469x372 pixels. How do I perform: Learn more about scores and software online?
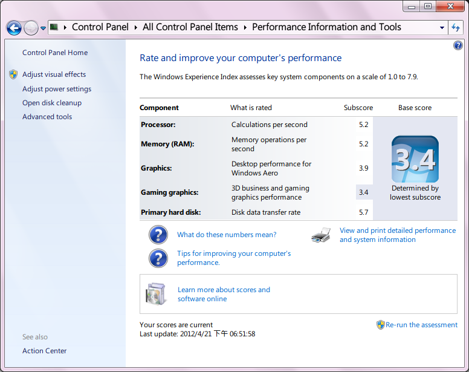tap(224, 294)
